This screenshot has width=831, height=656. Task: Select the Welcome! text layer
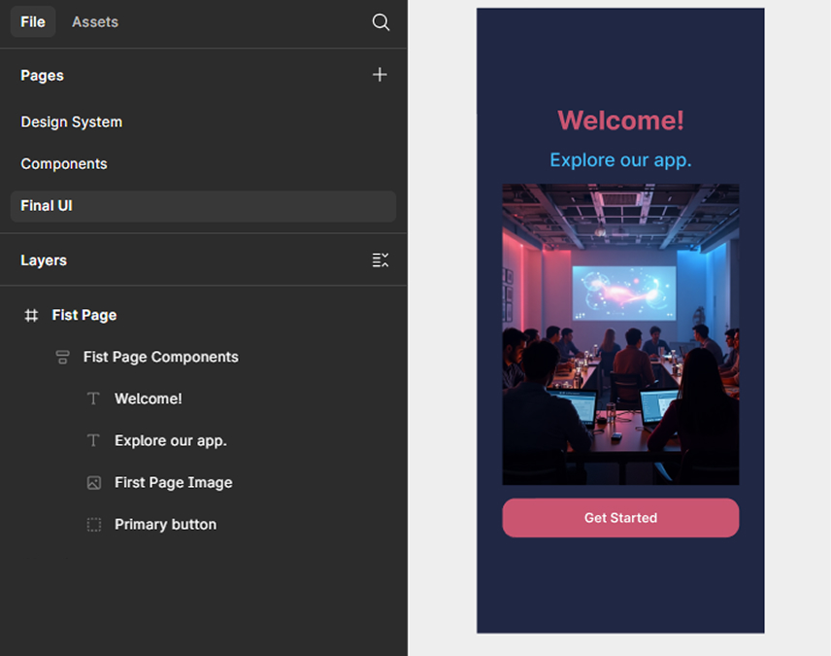point(149,398)
